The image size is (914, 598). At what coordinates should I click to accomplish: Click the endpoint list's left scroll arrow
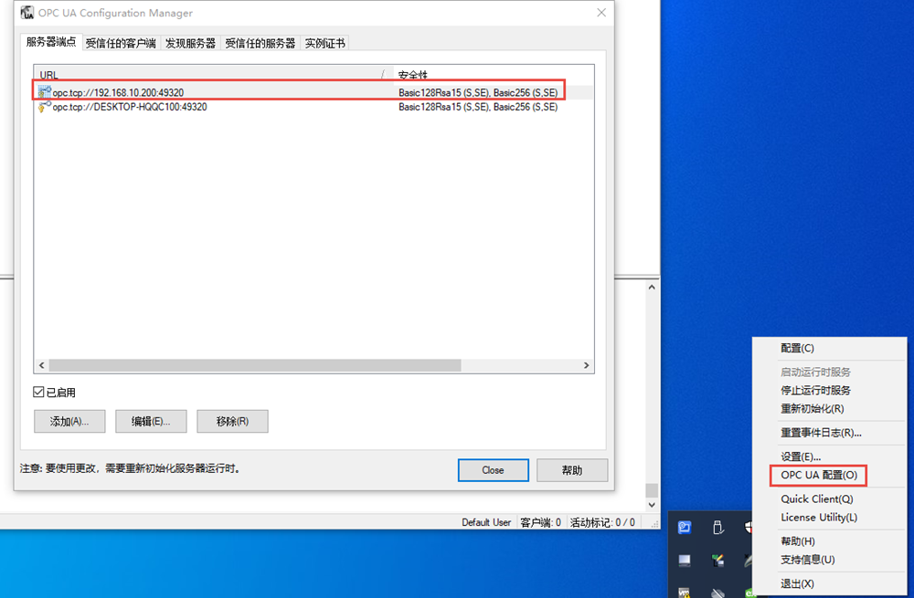click(41, 365)
